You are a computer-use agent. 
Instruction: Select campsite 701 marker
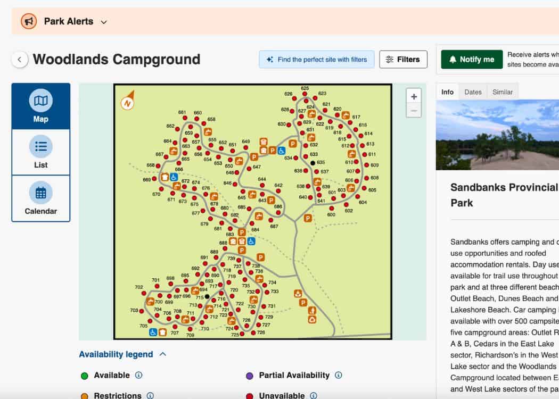pyautogui.click(x=157, y=286)
